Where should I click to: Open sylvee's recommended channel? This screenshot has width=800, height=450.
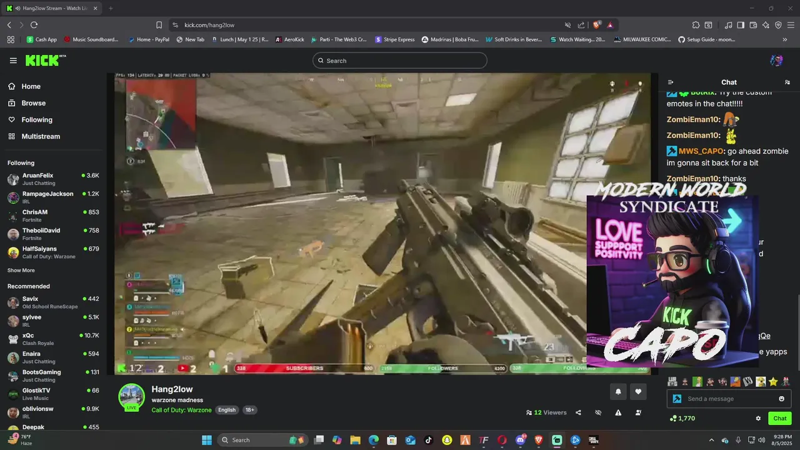pos(53,321)
